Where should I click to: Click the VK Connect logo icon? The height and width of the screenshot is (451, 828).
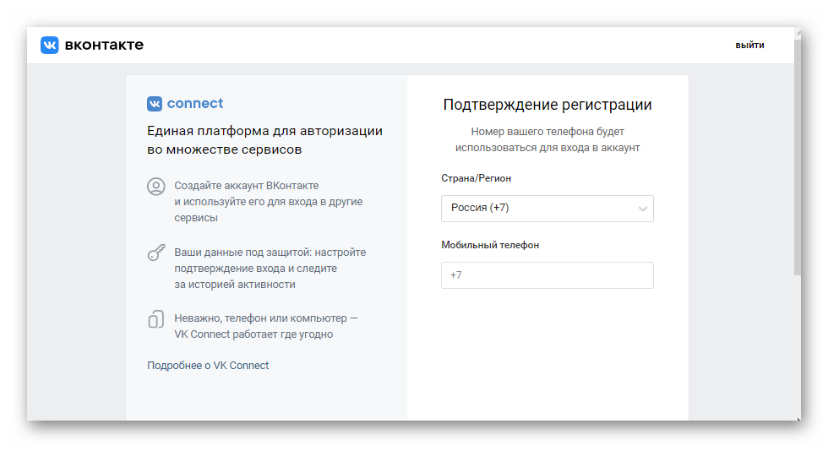155,104
